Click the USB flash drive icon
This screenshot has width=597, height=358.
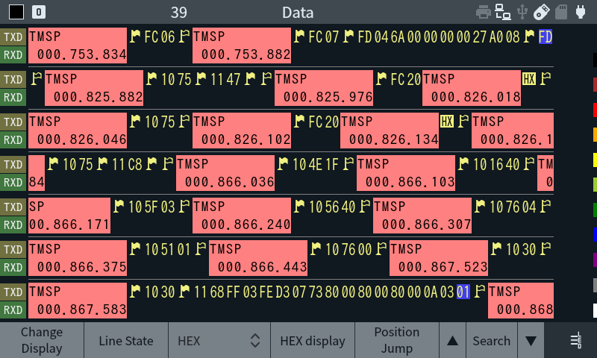(x=543, y=12)
